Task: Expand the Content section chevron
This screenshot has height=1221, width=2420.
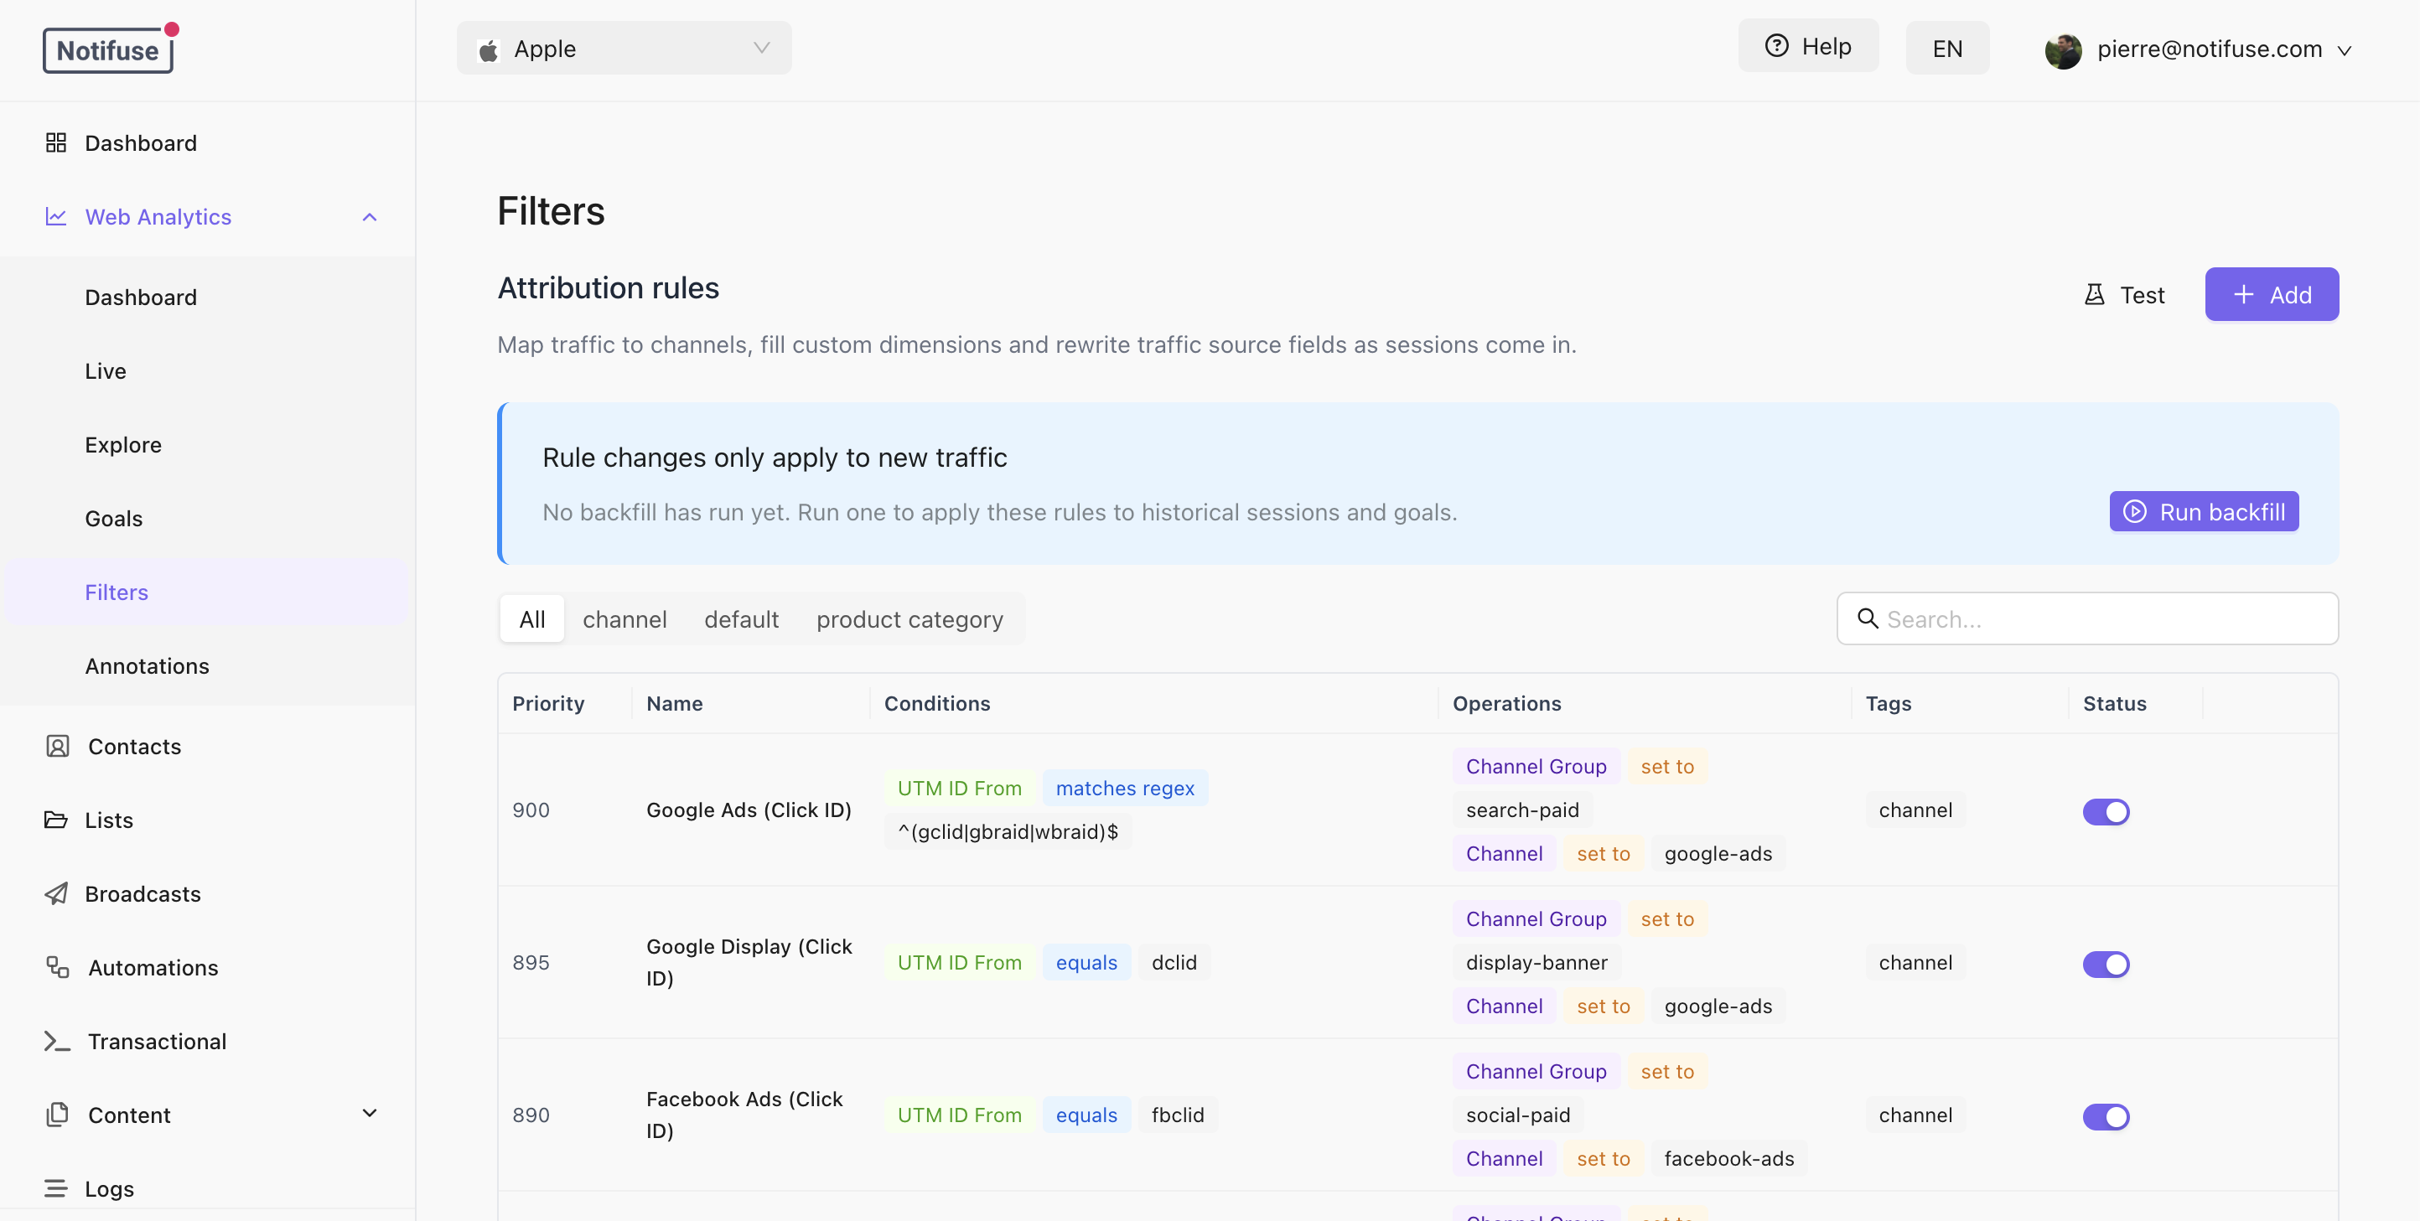Action: [x=369, y=1113]
